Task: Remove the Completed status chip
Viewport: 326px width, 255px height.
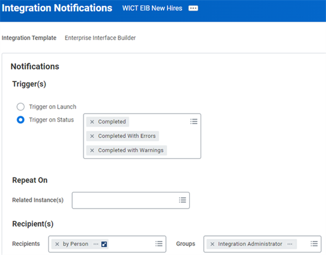Action: point(92,122)
